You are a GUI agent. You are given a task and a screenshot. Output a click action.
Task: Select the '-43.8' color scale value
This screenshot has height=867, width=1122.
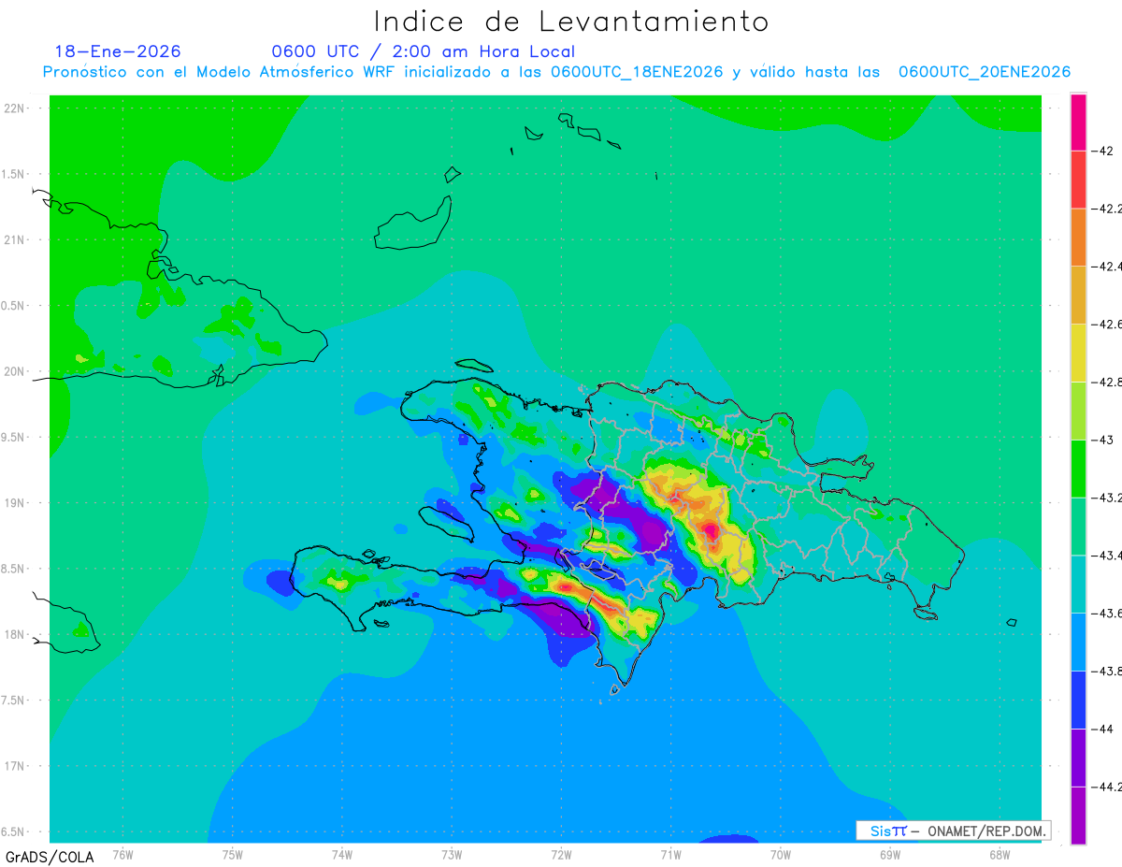(1106, 671)
